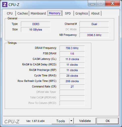122x127 pixels.
Task: Confirm with the OK button
Action: pyautogui.click(x=108, y=121)
